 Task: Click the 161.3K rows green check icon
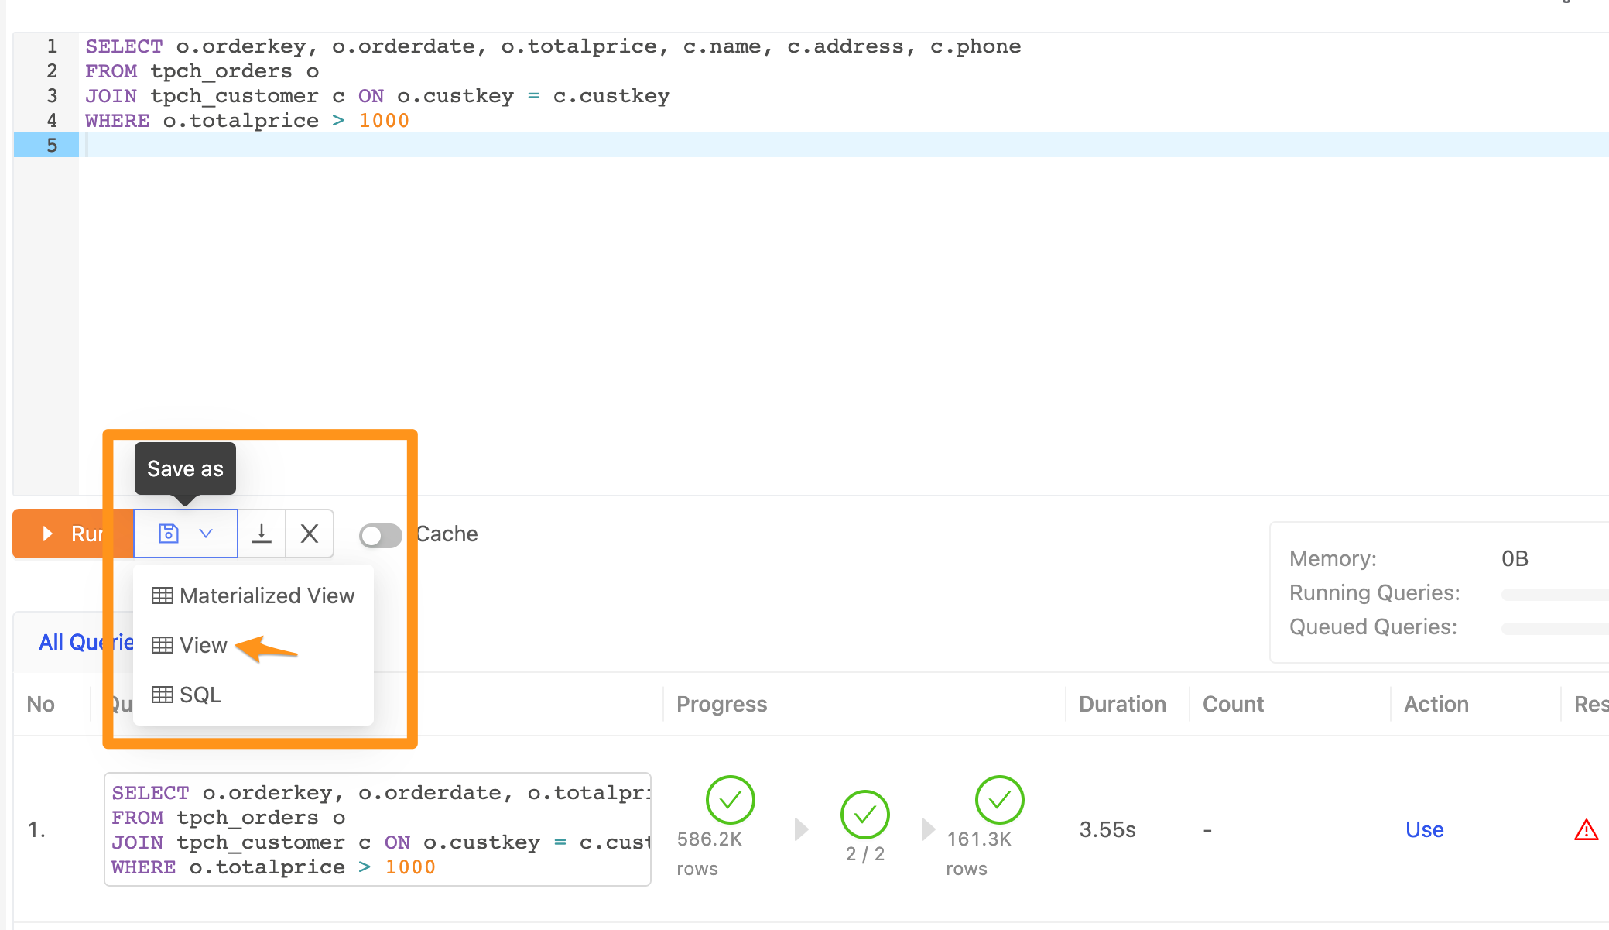click(999, 800)
